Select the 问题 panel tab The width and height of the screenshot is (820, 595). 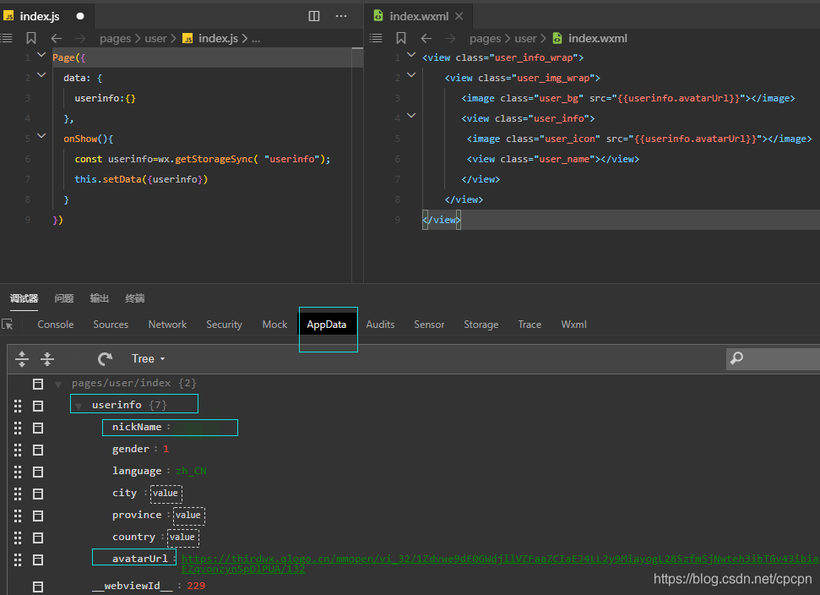pos(64,298)
